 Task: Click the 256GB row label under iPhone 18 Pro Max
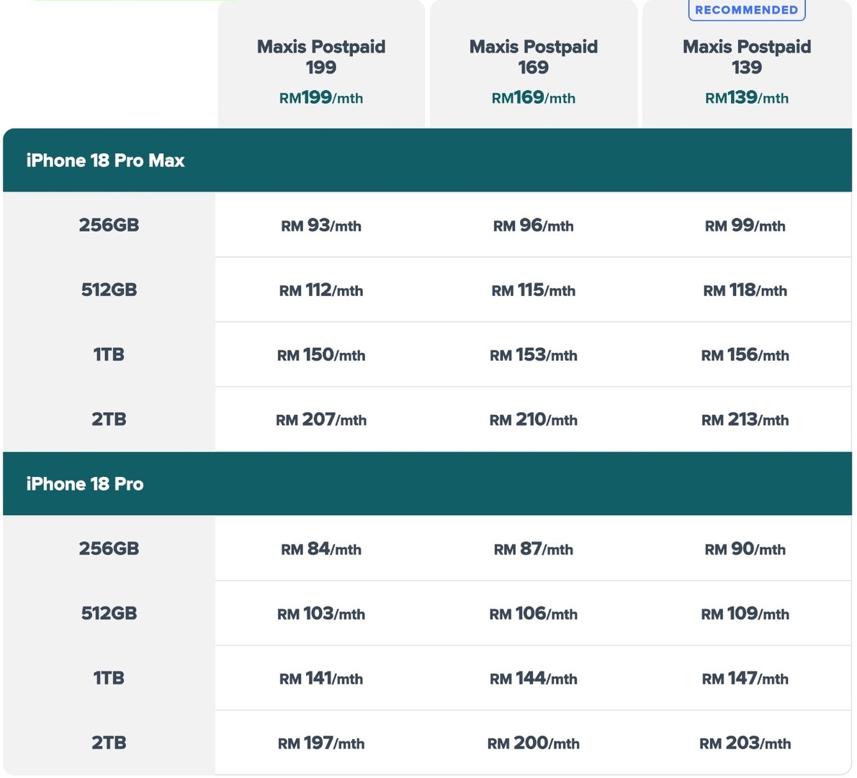109,225
